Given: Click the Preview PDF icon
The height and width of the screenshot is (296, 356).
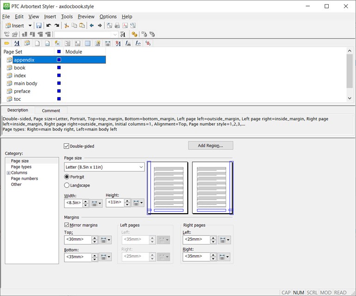Looking at the screenshot, I should coord(125,25).
